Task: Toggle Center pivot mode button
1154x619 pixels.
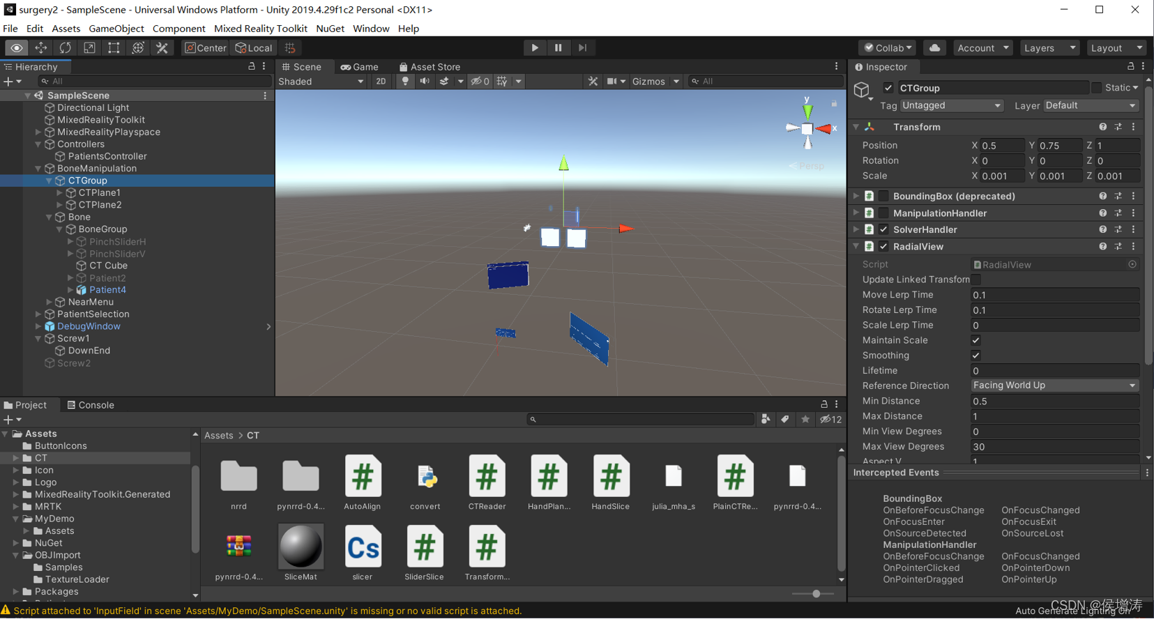Action: tap(206, 48)
